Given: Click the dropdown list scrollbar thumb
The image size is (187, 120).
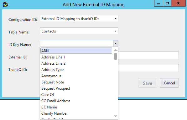Looking at the screenshot, I should click(x=116, y=56).
